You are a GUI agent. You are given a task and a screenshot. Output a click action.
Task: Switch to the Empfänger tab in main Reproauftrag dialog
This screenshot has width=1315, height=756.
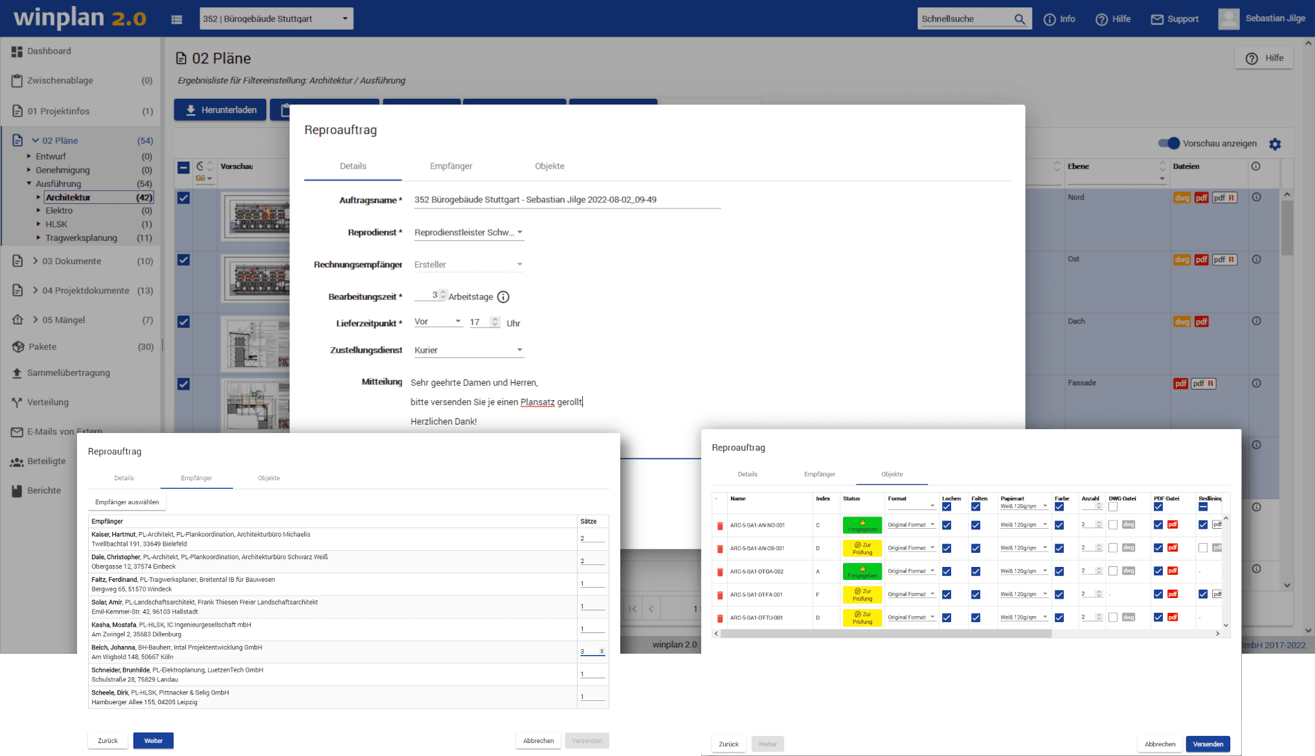(451, 166)
